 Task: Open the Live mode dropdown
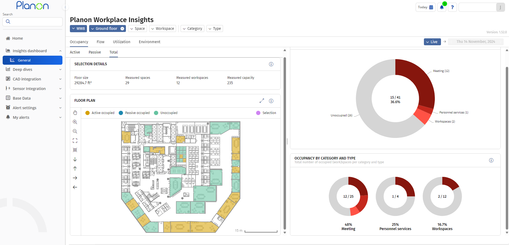pyautogui.click(x=432, y=42)
